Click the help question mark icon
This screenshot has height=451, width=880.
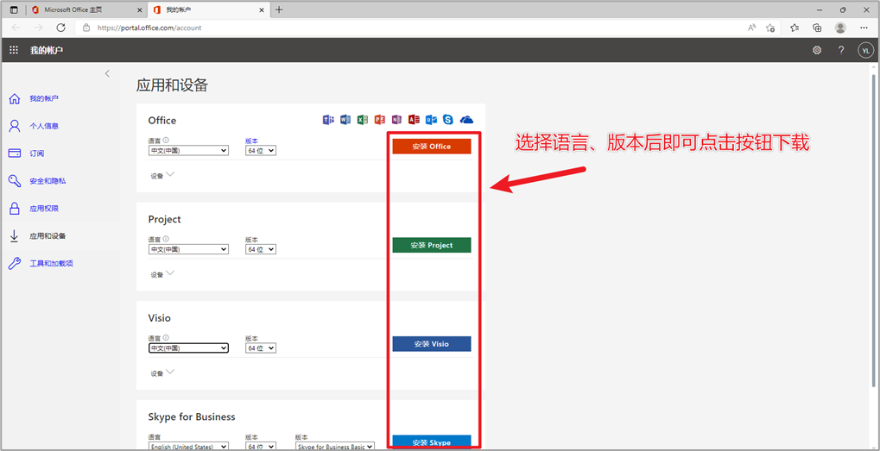point(841,51)
